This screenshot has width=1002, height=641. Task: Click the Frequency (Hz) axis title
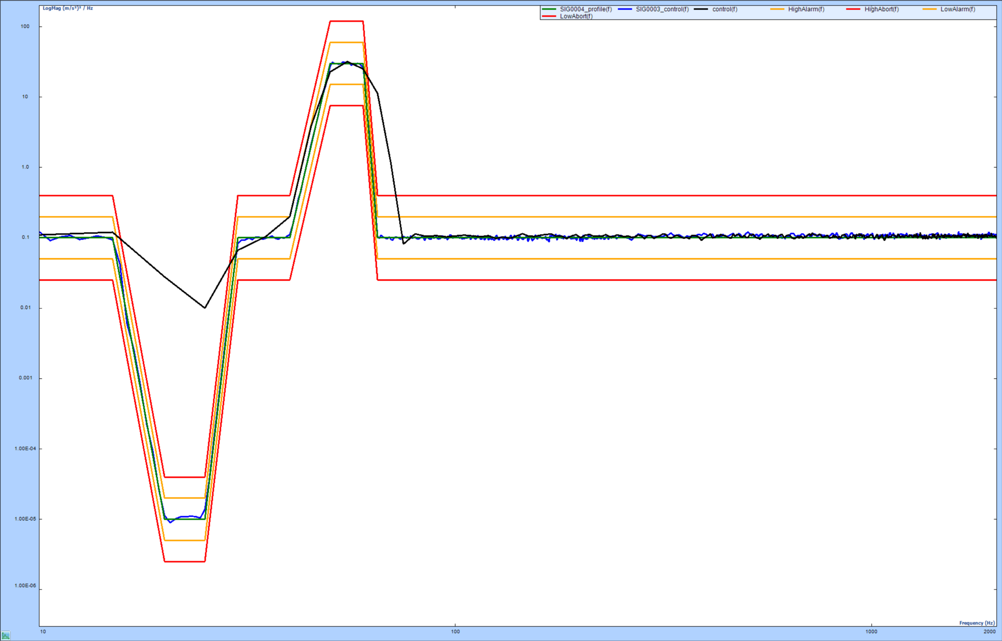pyautogui.click(x=977, y=623)
